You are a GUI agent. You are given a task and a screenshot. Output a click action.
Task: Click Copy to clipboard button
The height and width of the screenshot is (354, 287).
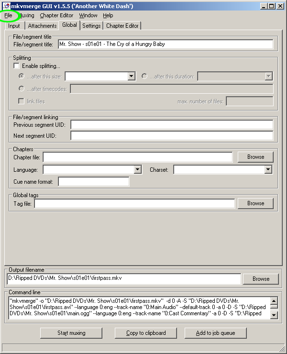[146, 333]
